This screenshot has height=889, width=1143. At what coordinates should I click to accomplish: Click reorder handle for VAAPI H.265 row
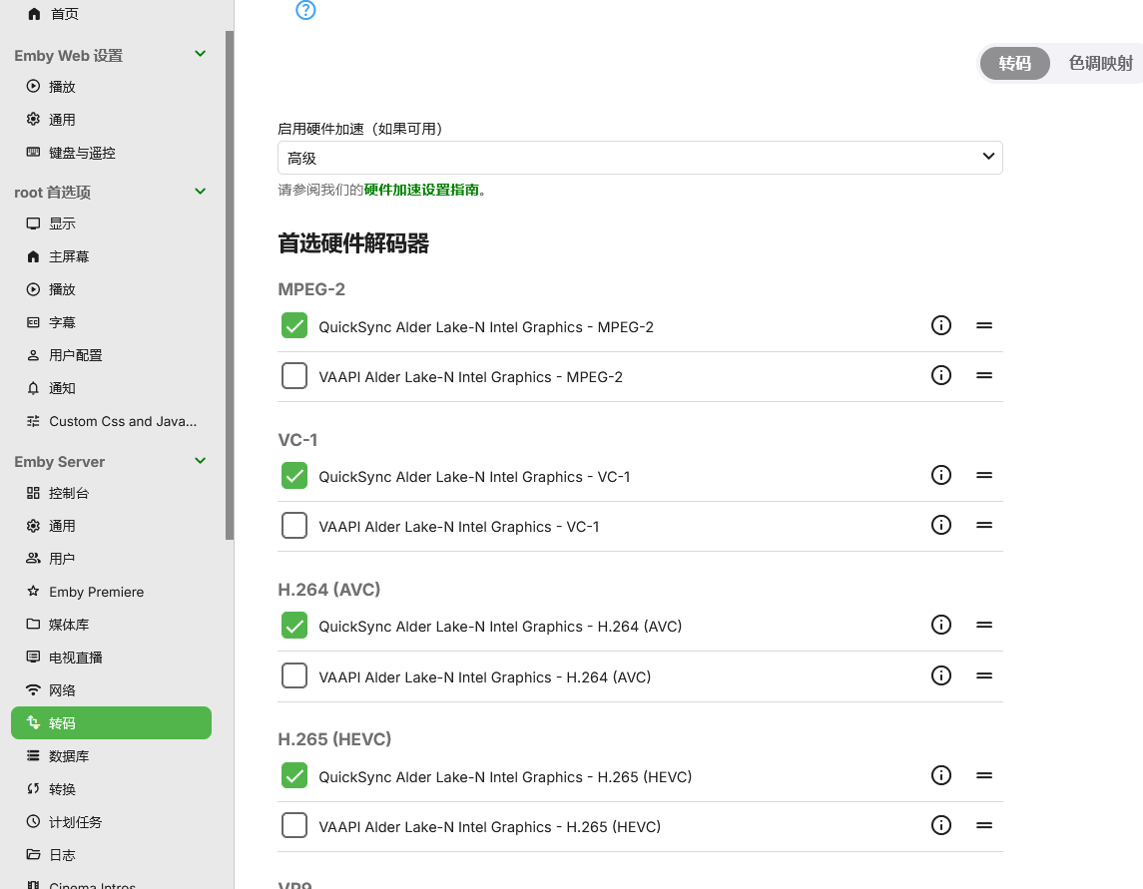[x=984, y=825]
